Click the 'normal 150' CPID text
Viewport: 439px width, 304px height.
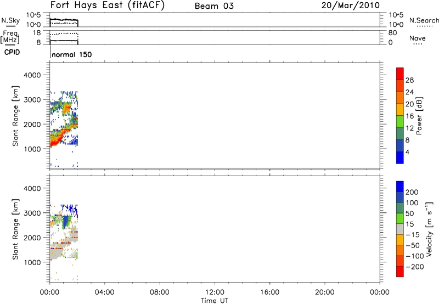[72, 54]
